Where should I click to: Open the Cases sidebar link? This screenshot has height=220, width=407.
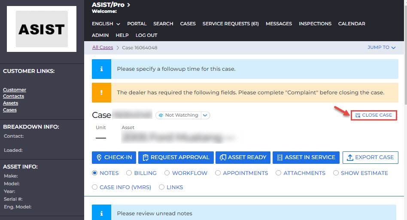(10, 110)
